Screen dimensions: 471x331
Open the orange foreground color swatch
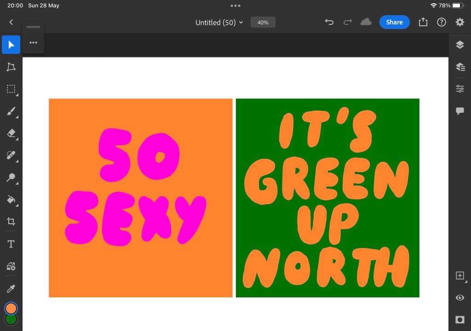point(11,308)
